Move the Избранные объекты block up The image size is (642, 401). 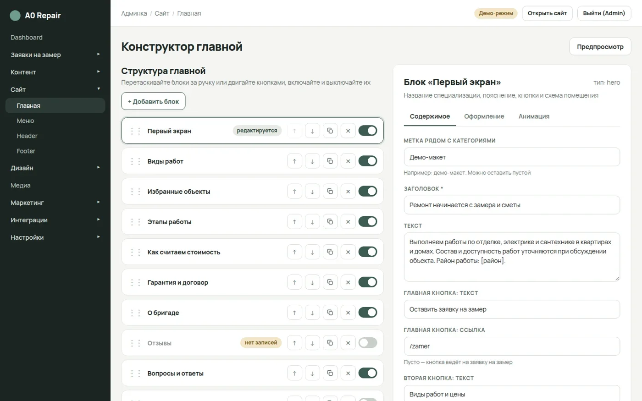point(294,192)
